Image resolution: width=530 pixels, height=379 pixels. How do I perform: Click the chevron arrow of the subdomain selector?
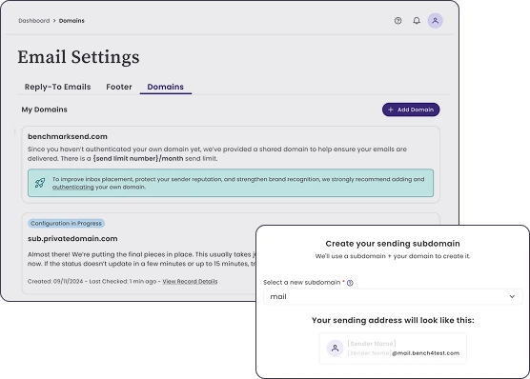(x=512, y=296)
